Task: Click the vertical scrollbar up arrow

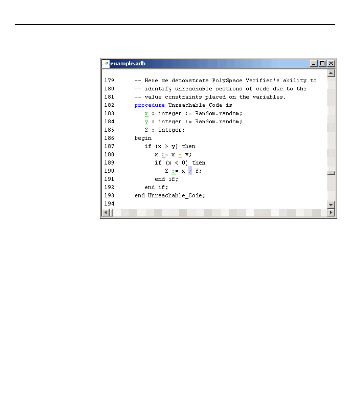Action: point(331,73)
